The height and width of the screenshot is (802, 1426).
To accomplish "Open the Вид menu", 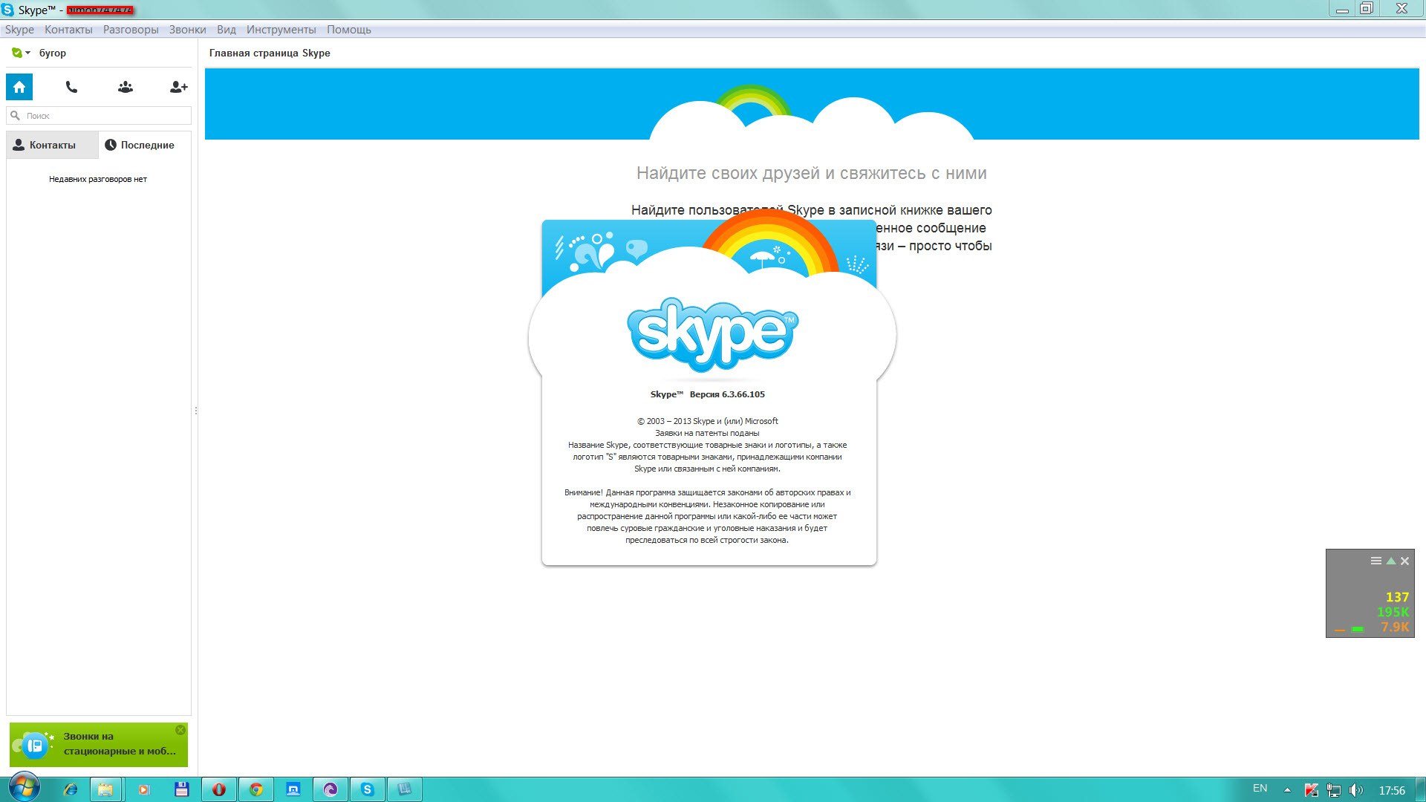I will (227, 30).
